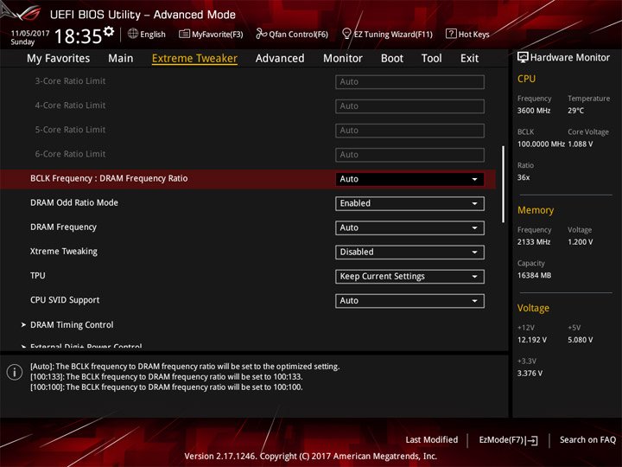
Task: Open CPU SVID Support dropdown
Action: pyautogui.click(x=409, y=301)
